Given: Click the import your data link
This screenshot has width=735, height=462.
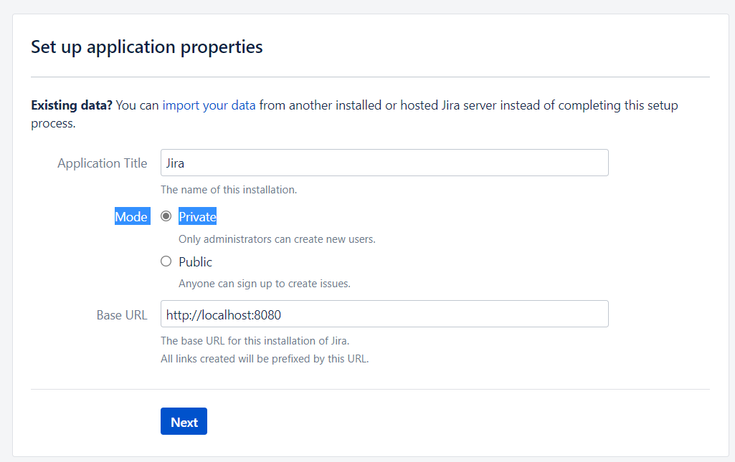Looking at the screenshot, I should coord(209,105).
